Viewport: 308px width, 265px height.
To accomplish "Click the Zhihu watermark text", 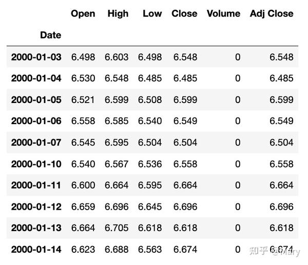I will pyautogui.click(x=275, y=251).
